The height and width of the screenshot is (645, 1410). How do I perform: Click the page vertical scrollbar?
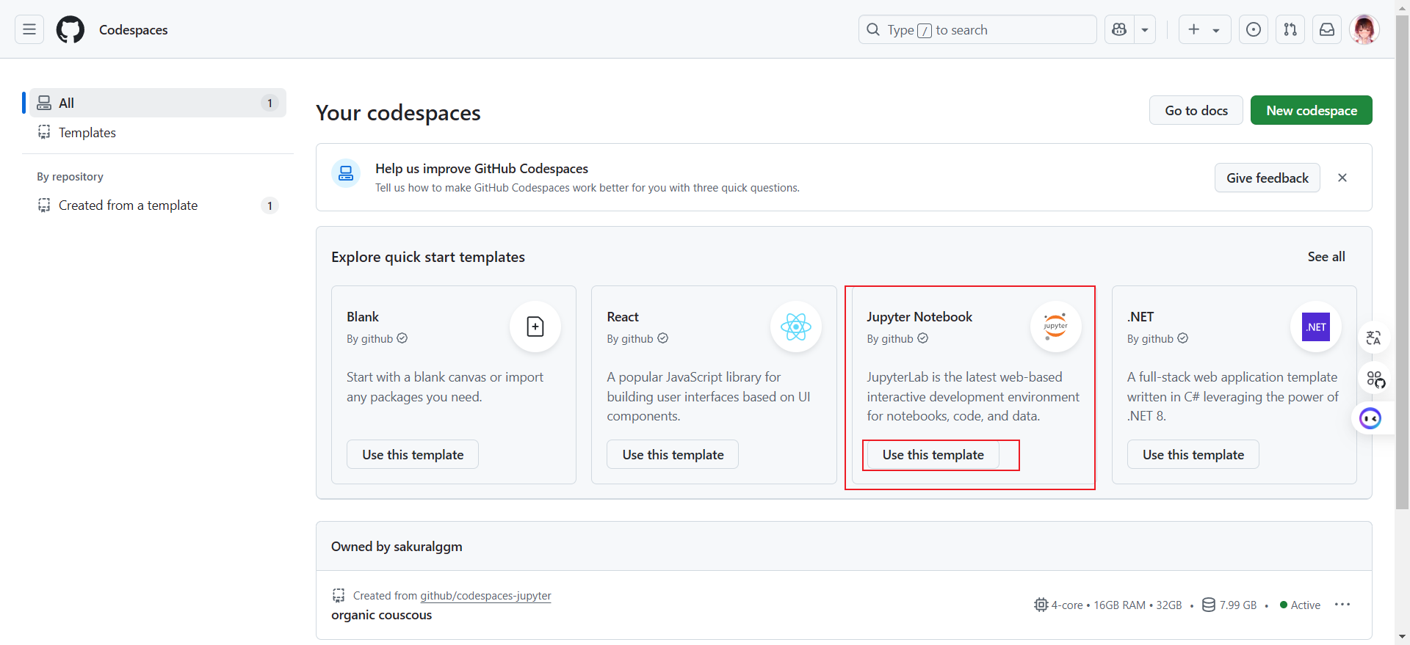(x=1403, y=264)
